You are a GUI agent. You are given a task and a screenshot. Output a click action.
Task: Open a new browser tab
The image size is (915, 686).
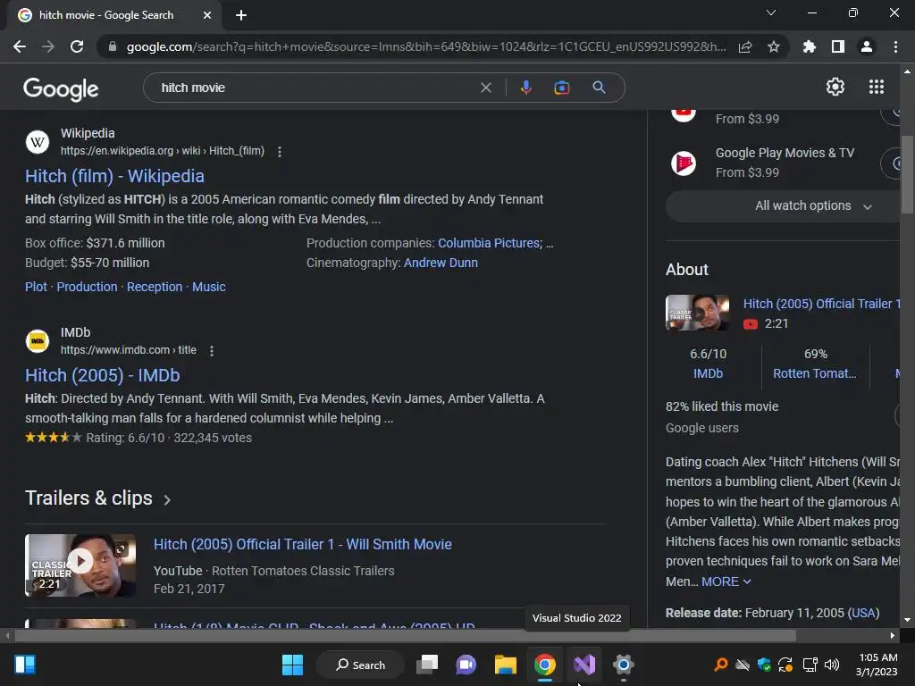pyautogui.click(x=241, y=15)
